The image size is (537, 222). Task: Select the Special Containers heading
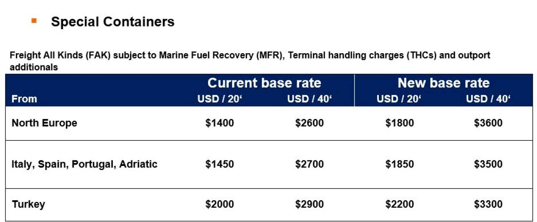click(113, 22)
